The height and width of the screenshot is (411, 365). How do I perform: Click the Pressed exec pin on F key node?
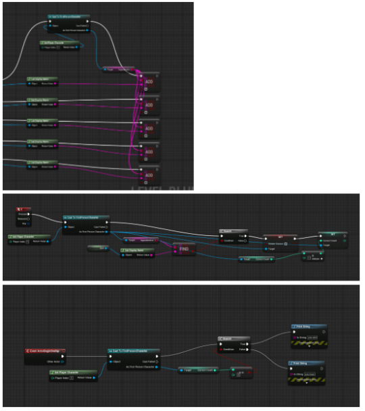point(28,214)
